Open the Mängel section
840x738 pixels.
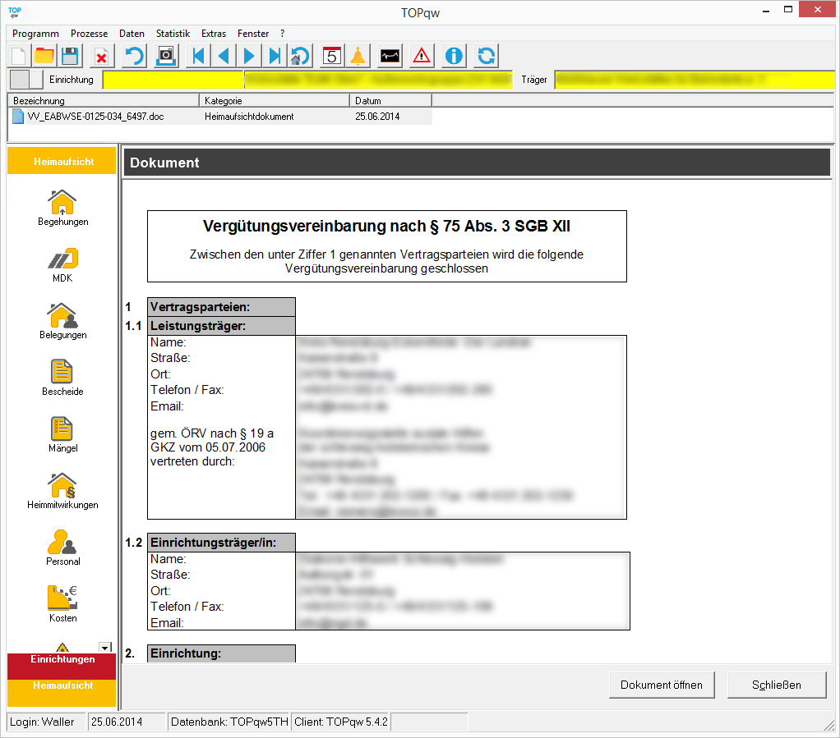point(63,434)
